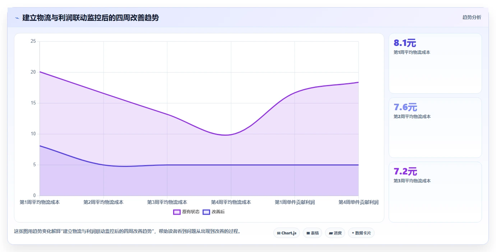Toggle the 原有状态 legend color box
The width and height of the screenshot is (496, 252).
point(177,212)
